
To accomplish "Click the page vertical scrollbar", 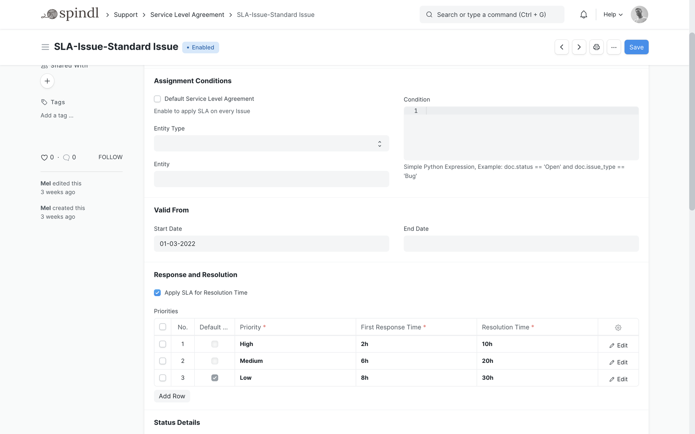I will (692, 122).
